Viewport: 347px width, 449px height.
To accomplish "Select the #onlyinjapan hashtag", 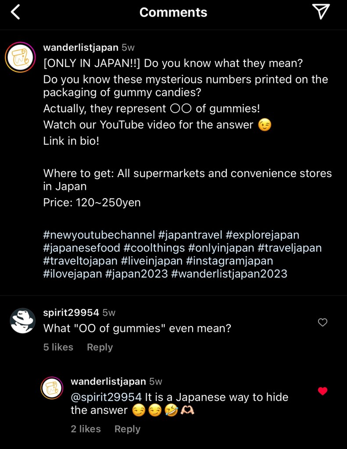I will pos(221,248).
